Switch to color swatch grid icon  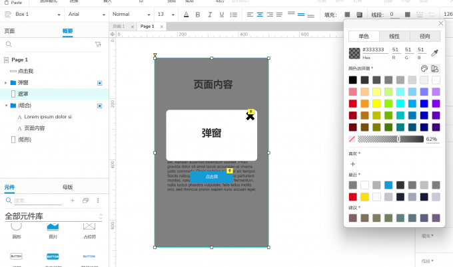[x=435, y=68]
